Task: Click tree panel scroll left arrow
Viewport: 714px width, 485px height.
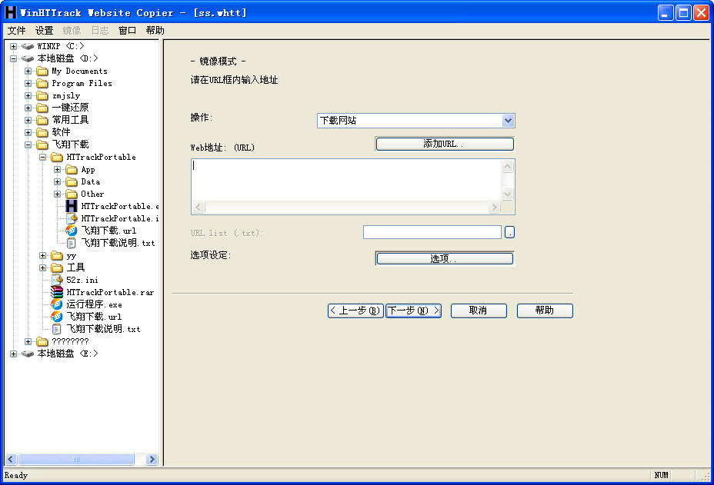Action: pyautogui.click(x=11, y=460)
